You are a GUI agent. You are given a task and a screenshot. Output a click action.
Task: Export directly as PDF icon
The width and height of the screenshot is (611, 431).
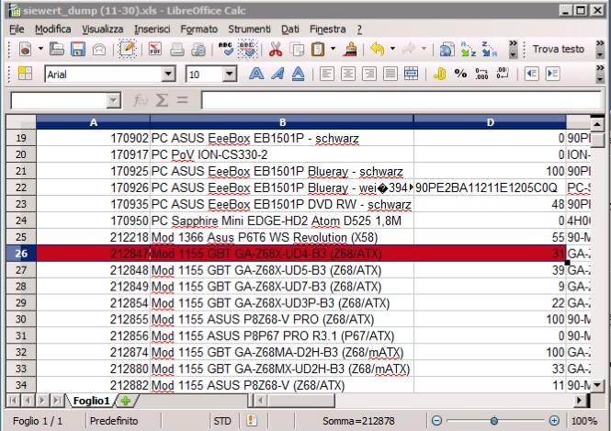[155, 50]
